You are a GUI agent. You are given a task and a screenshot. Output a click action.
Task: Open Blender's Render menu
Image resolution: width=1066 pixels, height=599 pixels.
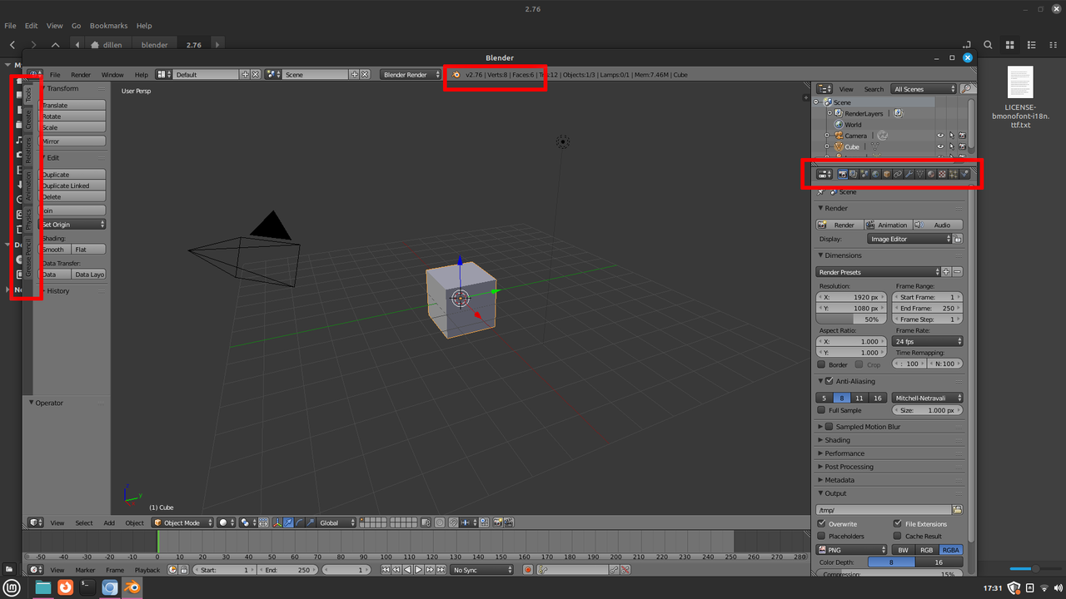click(81, 75)
